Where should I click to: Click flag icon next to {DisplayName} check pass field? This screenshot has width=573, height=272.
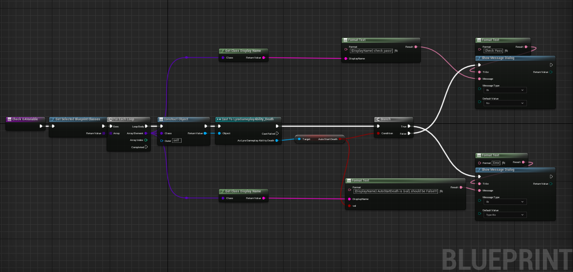coord(396,51)
